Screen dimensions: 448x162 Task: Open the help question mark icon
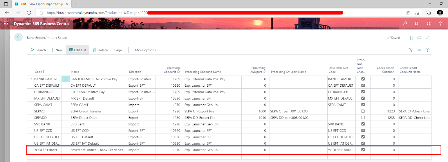440,24
